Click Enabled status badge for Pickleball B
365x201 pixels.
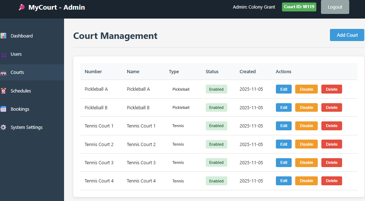tap(216, 107)
